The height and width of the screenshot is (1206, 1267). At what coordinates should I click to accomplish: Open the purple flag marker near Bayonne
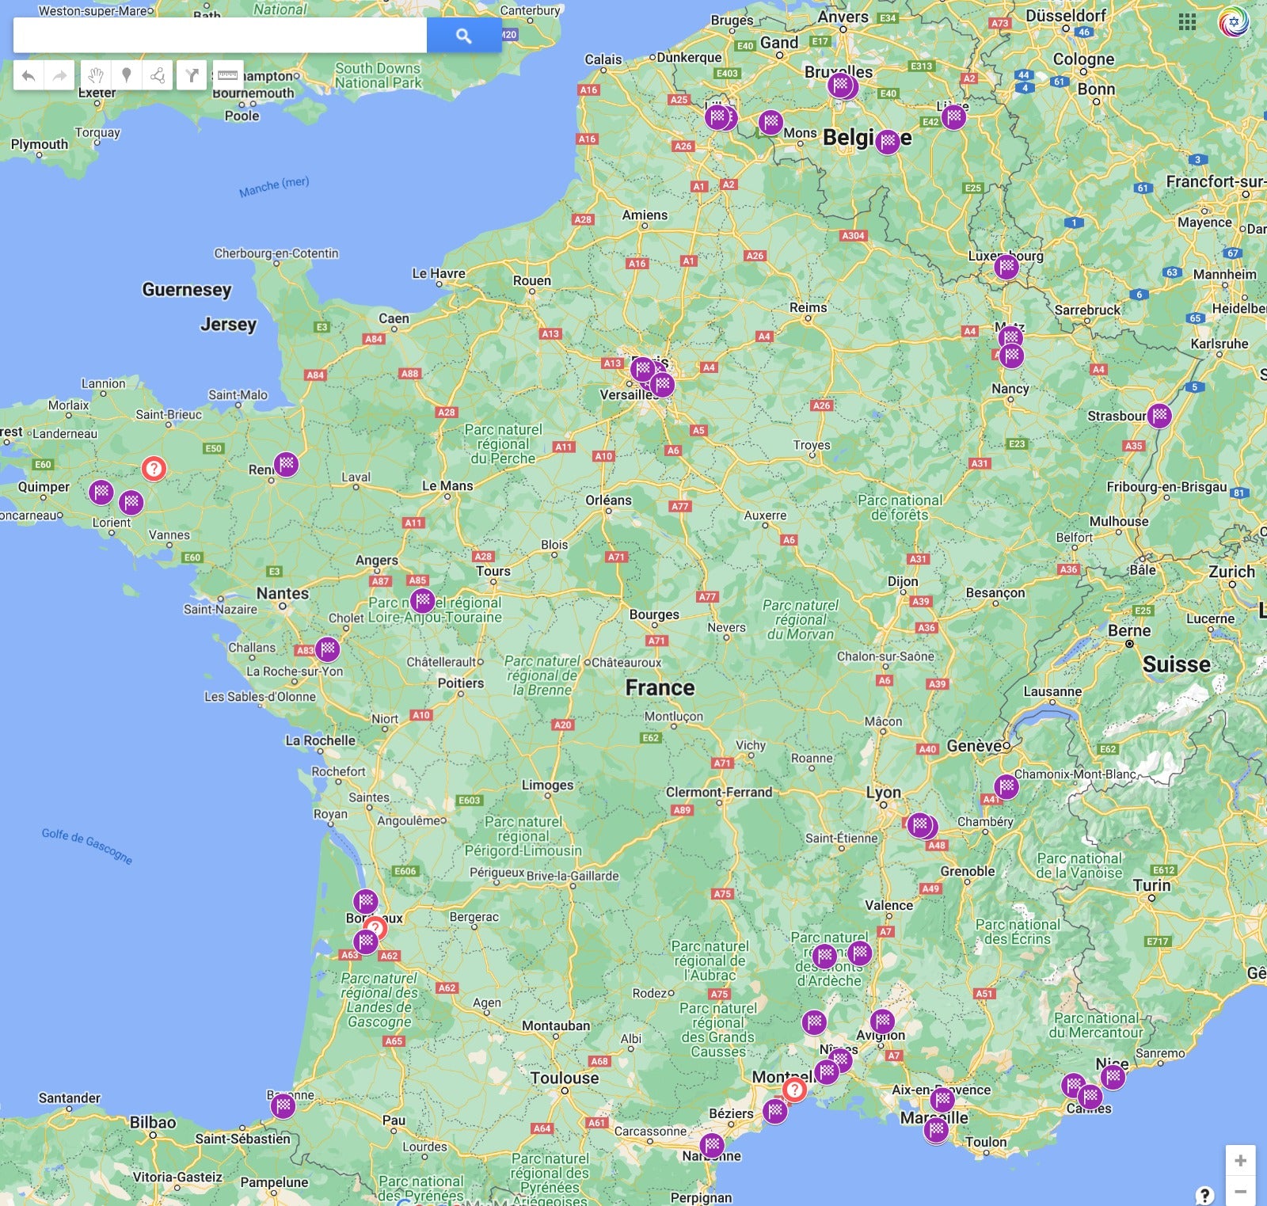coord(283,1105)
